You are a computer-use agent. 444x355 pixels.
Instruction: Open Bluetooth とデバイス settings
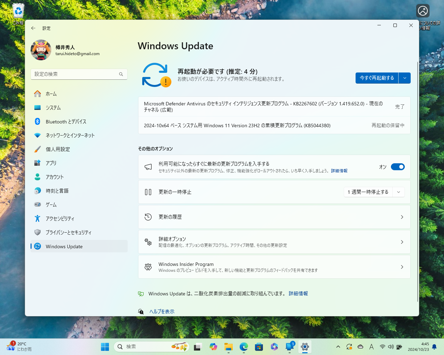pyautogui.click(x=79, y=121)
